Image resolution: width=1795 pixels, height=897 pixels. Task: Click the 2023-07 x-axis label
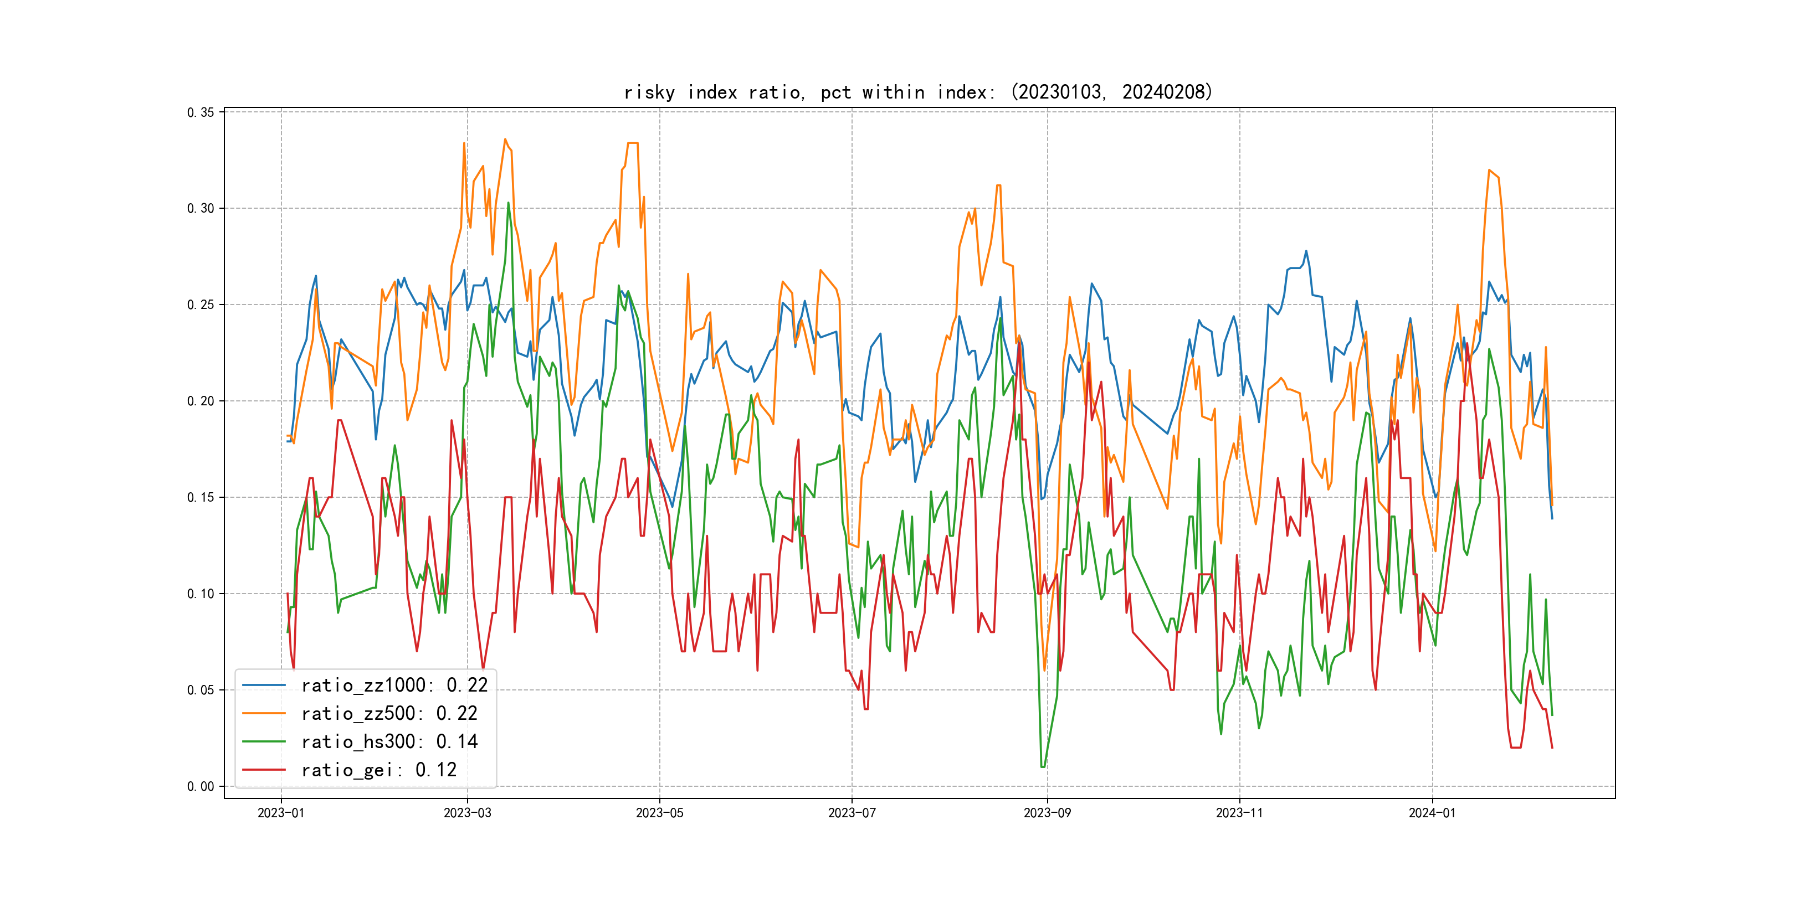click(x=852, y=813)
